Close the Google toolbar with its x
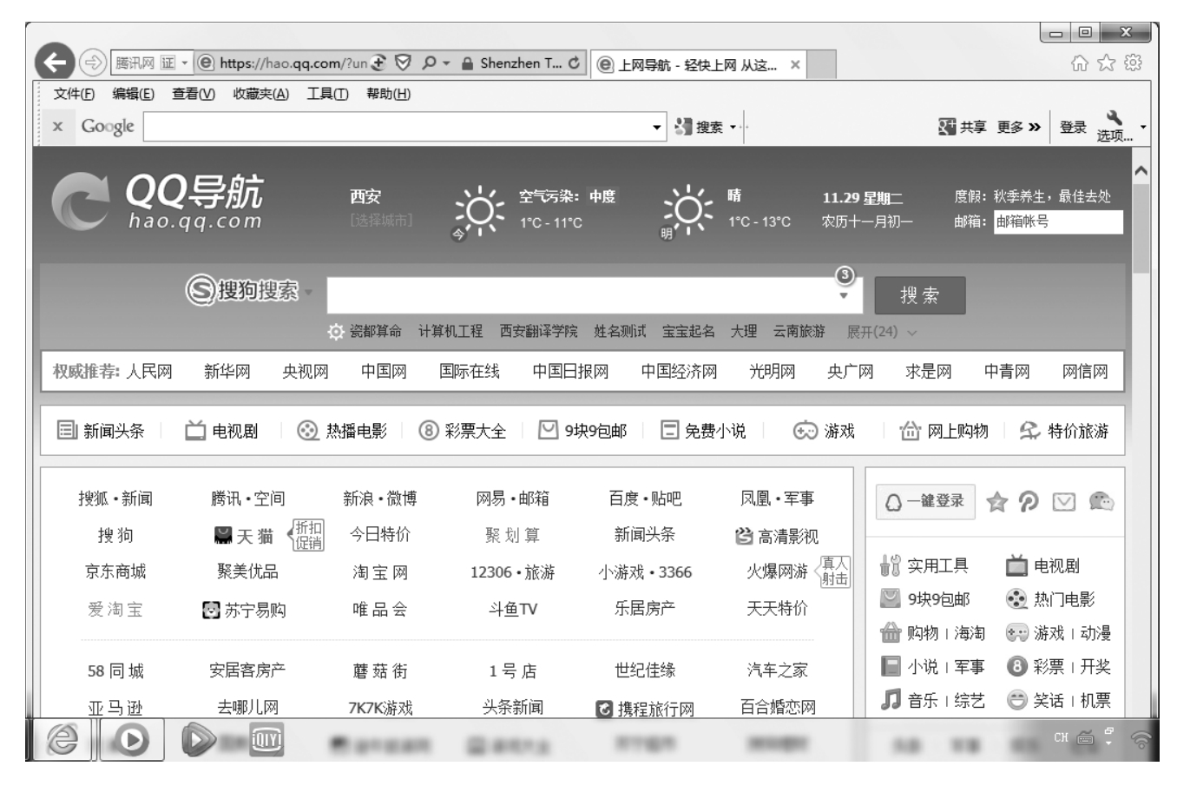The width and height of the screenshot is (1177, 786). coord(57,127)
